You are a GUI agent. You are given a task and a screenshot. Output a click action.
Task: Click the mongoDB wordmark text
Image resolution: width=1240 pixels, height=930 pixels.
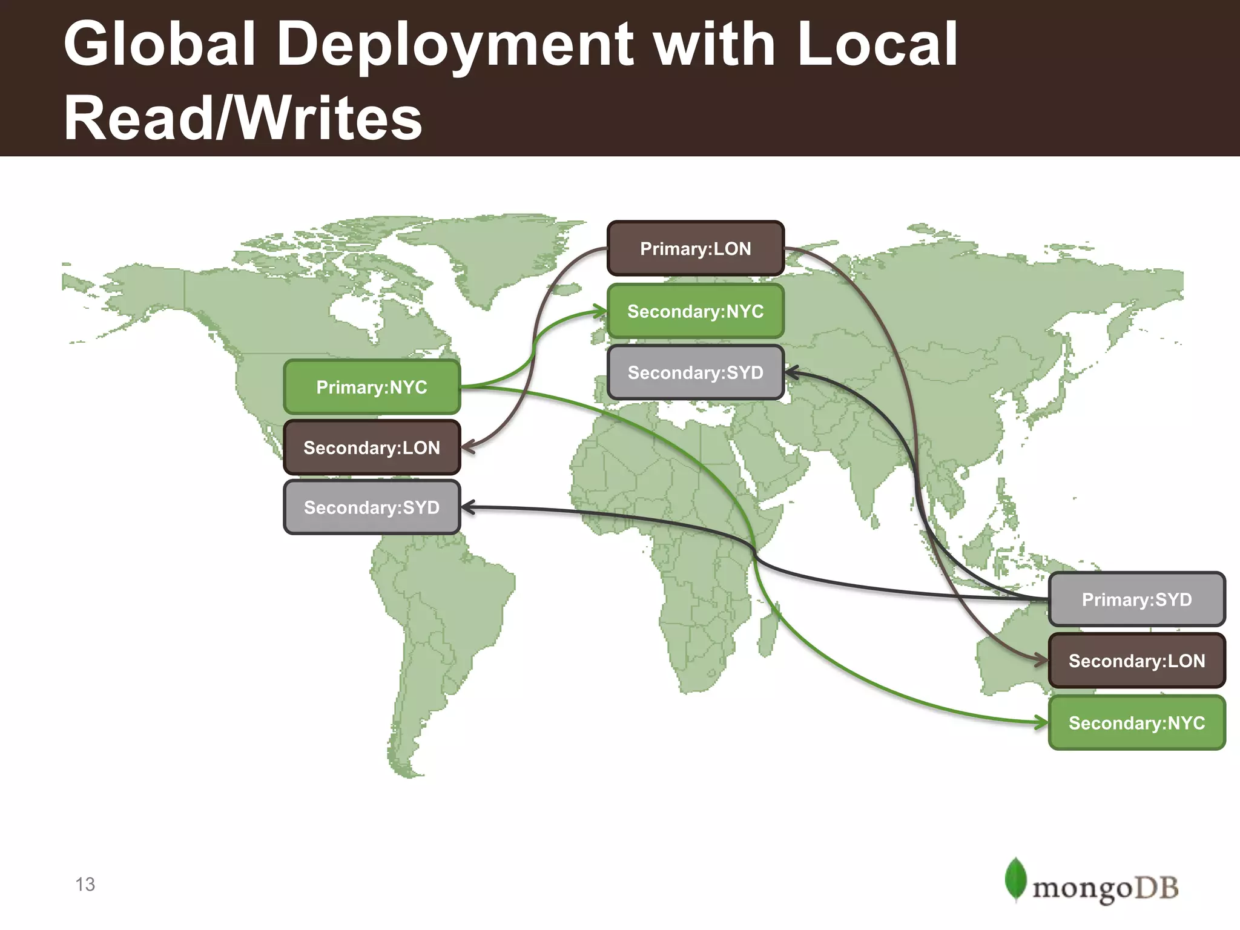pyautogui.click(x=1106, y=889)
